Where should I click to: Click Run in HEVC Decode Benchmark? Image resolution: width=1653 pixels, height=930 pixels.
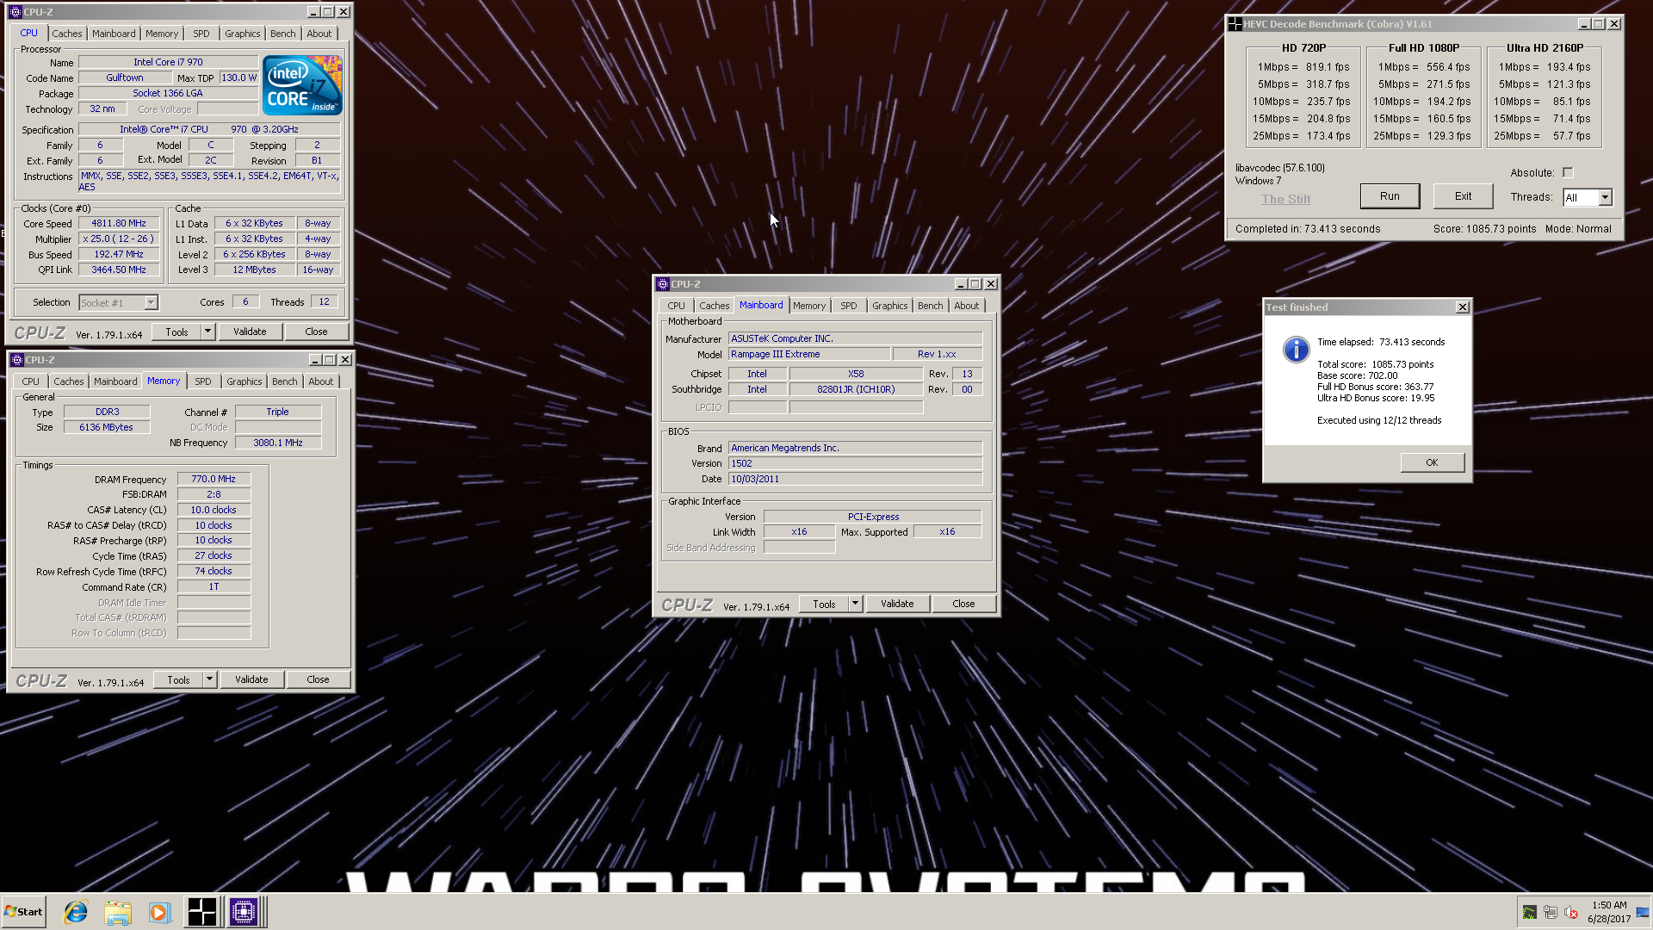coord(1390,196)
